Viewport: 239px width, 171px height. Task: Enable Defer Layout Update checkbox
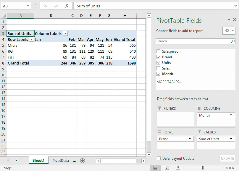click(159, 159)
